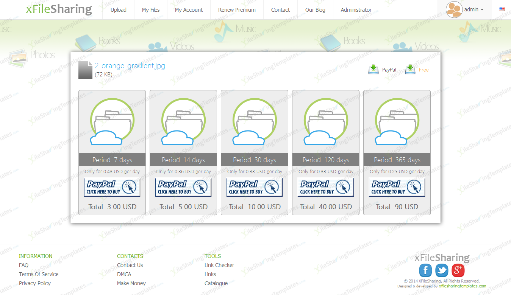
Task: Buy the 30 days plan with PayPal
Action: point(255,187)
